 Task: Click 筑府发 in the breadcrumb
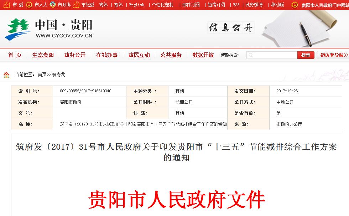[x=59, y=74]
